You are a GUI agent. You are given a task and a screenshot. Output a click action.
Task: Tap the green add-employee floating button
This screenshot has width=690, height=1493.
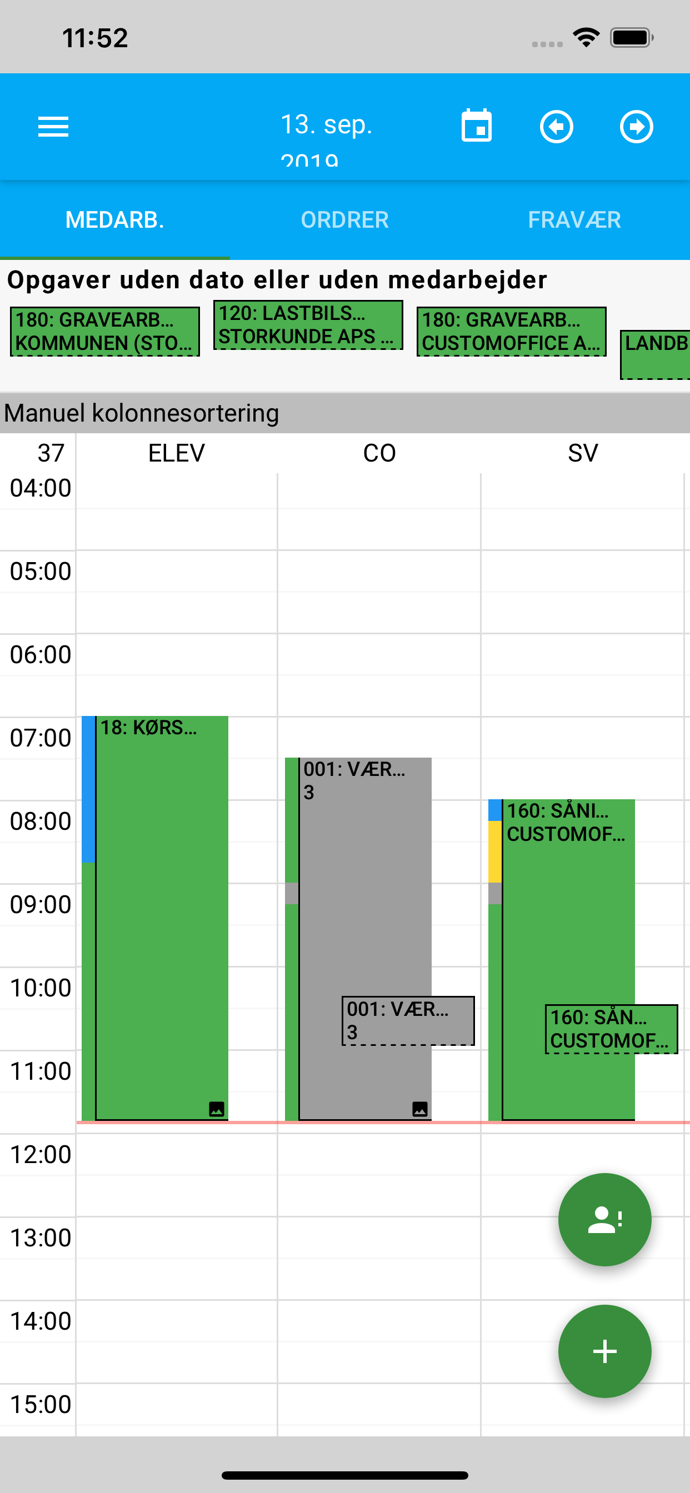tap(604, 1219)
